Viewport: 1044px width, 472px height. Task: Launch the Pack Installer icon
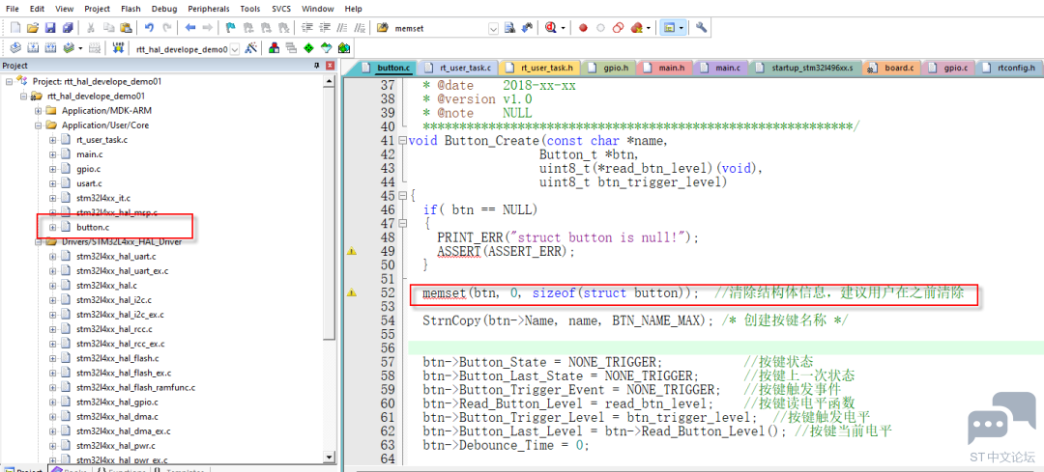coord(343,48)
